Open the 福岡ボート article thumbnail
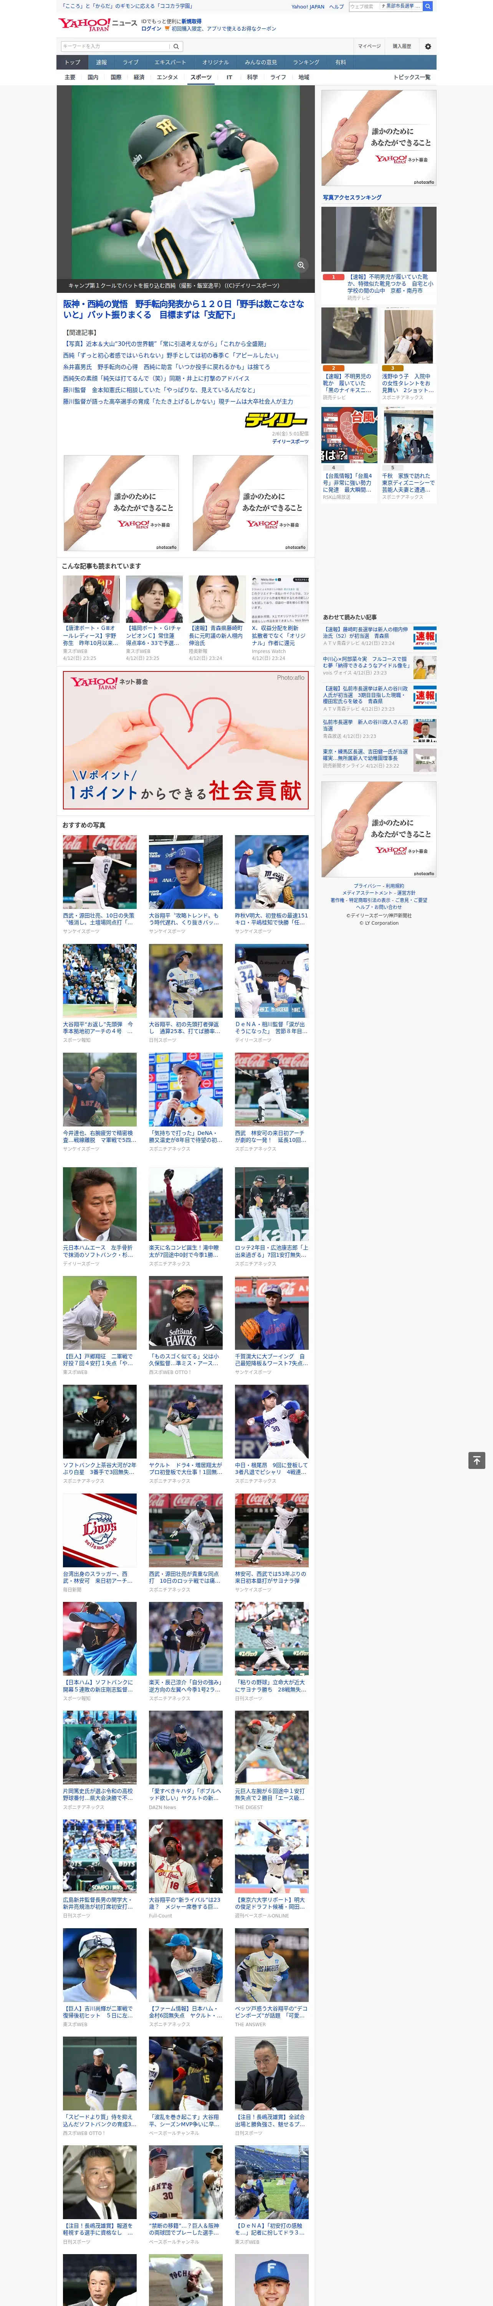The image size is (493, 2306). coord(154,599)
